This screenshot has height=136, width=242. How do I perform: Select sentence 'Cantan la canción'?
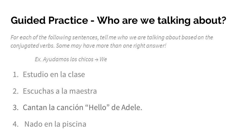click(53, 108)
